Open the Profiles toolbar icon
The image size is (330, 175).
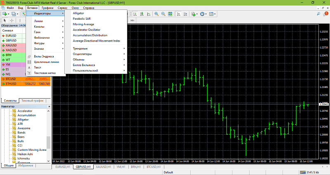point(14,14)
